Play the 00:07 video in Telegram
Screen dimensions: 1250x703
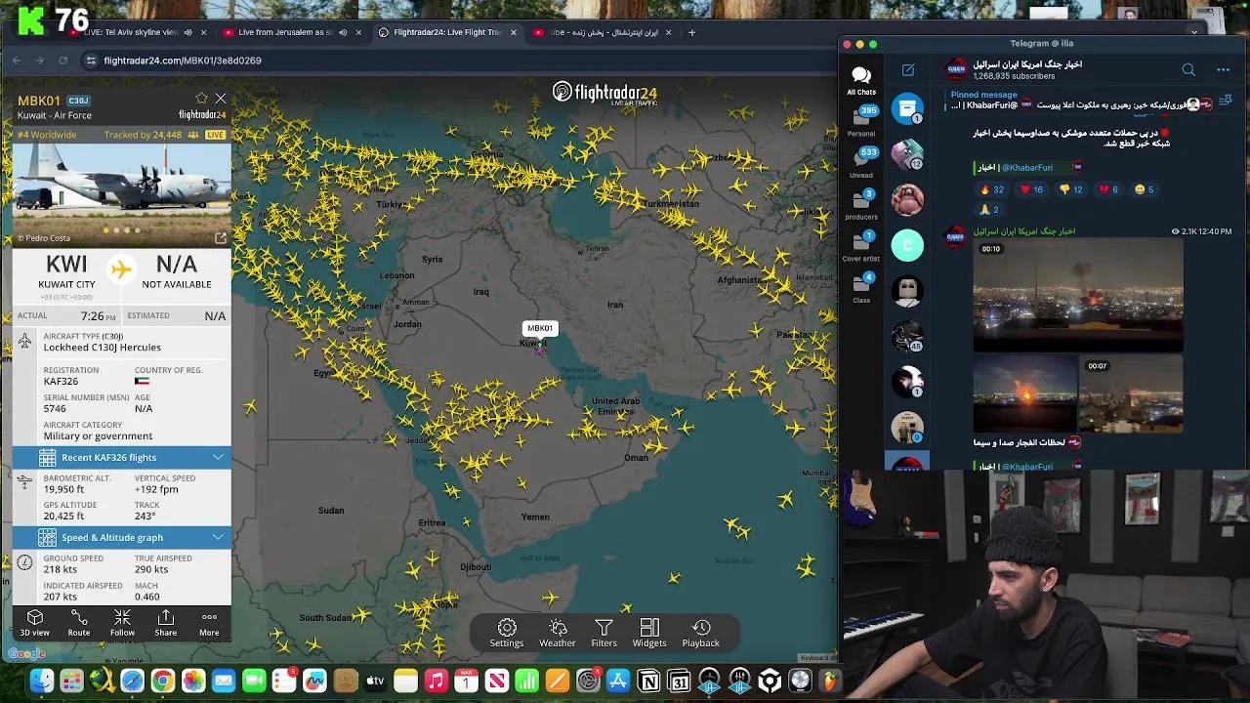coord(1131,395)
